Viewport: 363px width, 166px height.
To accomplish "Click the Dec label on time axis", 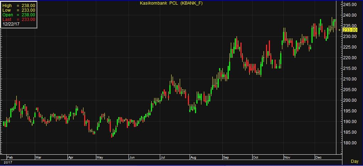I will tap(319, 157).
